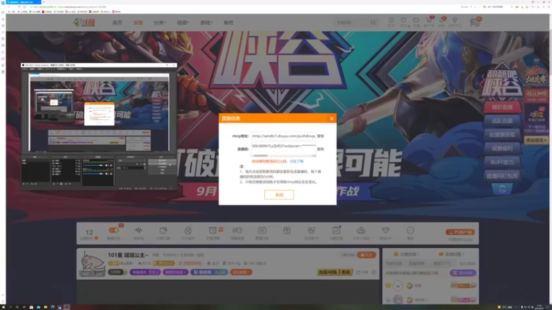
Task: Click the OBS window preview thumbnail
Action: tap(99, 112)
